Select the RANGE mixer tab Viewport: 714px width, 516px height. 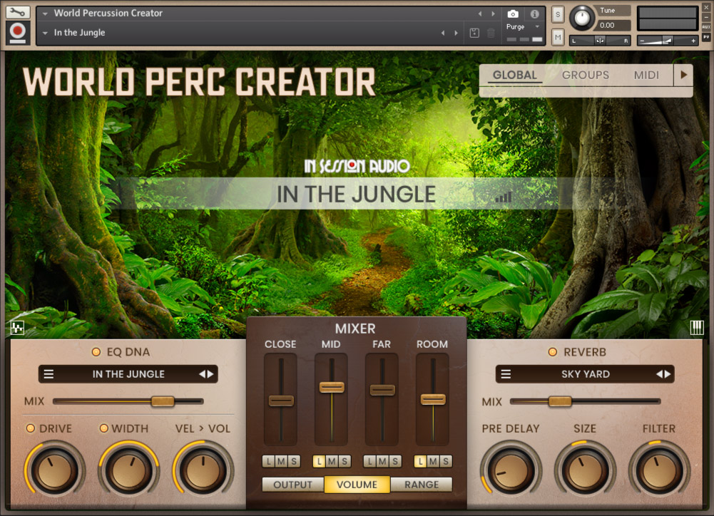coord(422,485)
